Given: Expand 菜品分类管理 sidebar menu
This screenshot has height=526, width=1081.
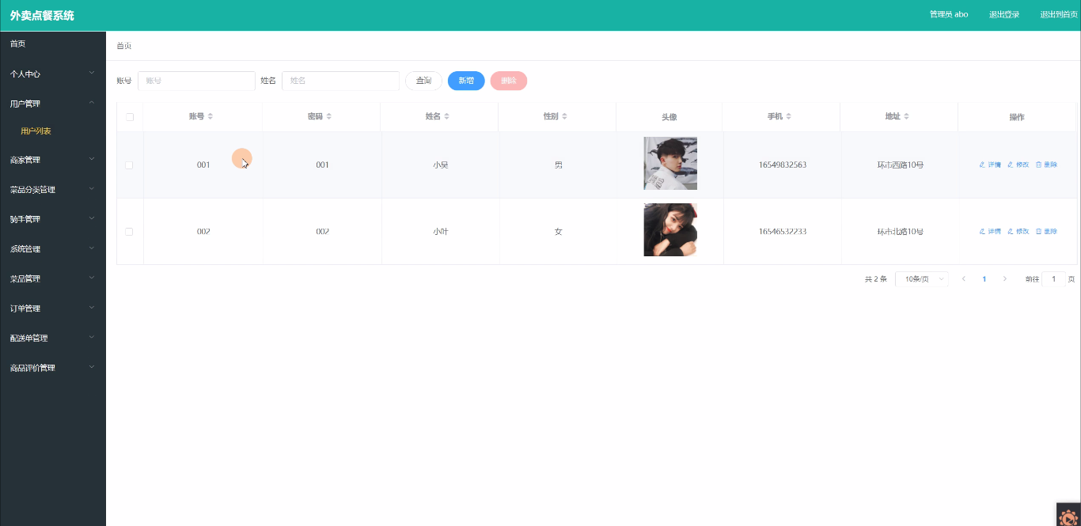Looking at the screenshot, I should coord(53,190).
